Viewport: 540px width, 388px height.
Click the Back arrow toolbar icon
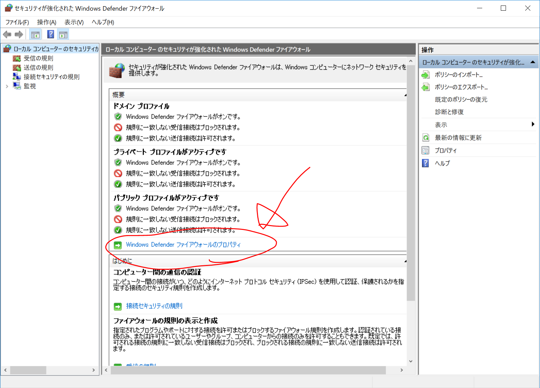pos(7,34)
